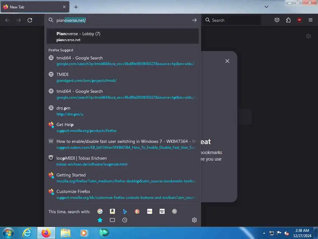The width and height of the screenshot is (318, 239).
Task: Open the Getting Started bookmark suggestion
Action: (x=122, y=178)
